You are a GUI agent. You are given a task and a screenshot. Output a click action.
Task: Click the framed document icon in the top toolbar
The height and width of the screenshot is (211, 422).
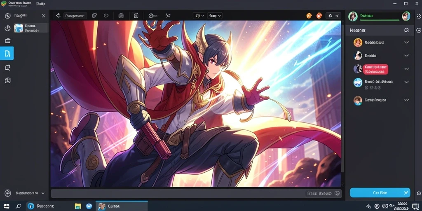pyautogui.click(x=136, y=16)
